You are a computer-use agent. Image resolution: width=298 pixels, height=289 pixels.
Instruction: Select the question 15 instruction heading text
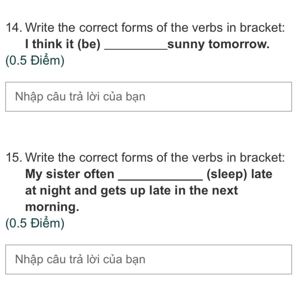click(x=155, y=158)
